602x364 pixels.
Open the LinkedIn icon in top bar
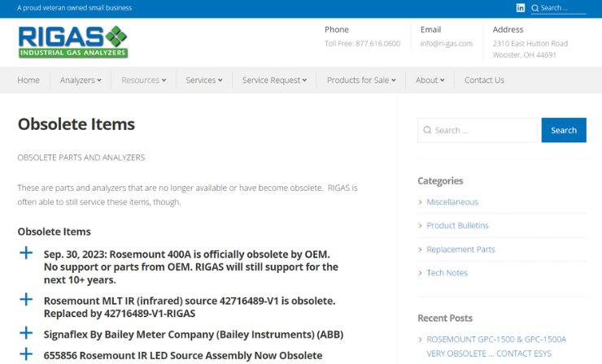click(521, 8)
